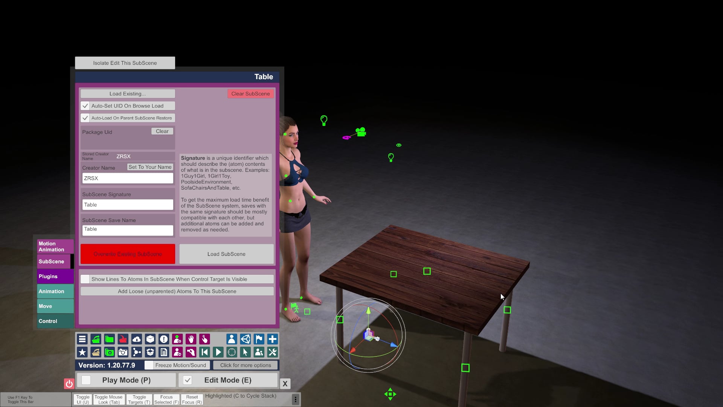Click Load Existing button
Viewport: 723px width, 407px height.
[x=128, y=93]
